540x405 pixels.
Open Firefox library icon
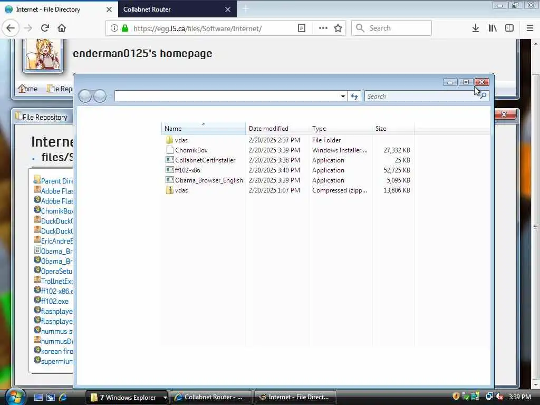coord(493,28)
